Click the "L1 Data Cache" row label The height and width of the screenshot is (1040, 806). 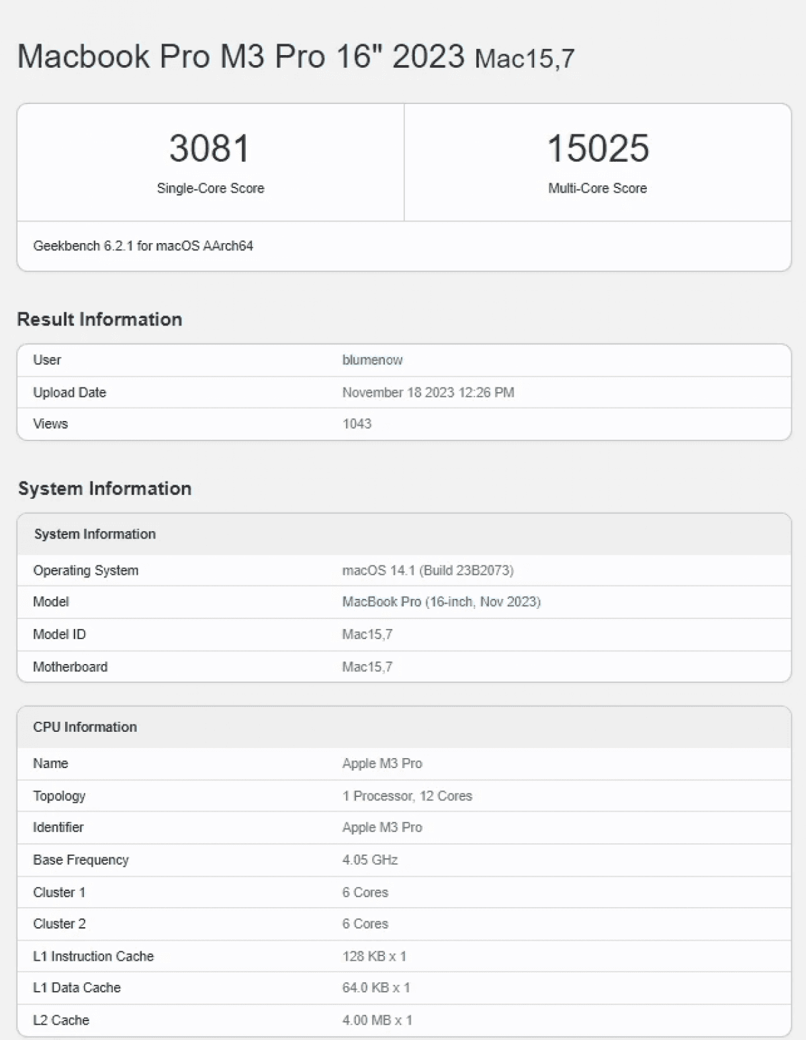pyautogui.click(x=77, y=988)
